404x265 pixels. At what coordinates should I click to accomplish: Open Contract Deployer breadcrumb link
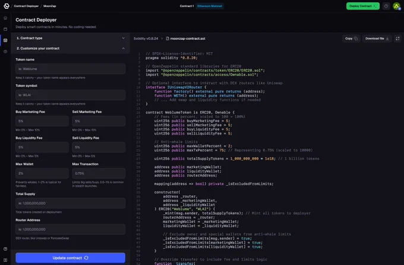pos(26,6)
